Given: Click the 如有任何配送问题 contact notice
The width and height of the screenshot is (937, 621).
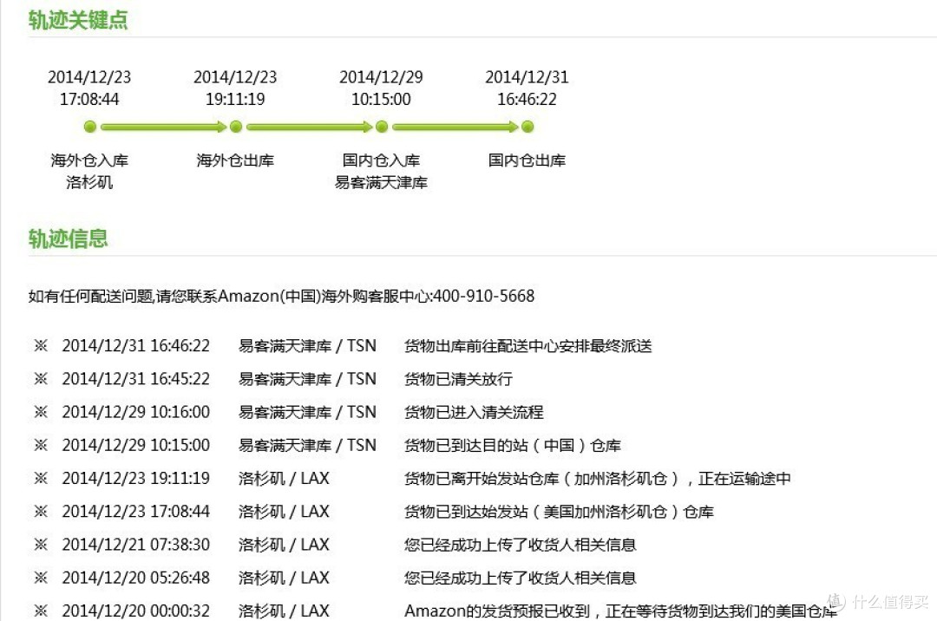Looking at the screenshot, I should coord(281,296).
